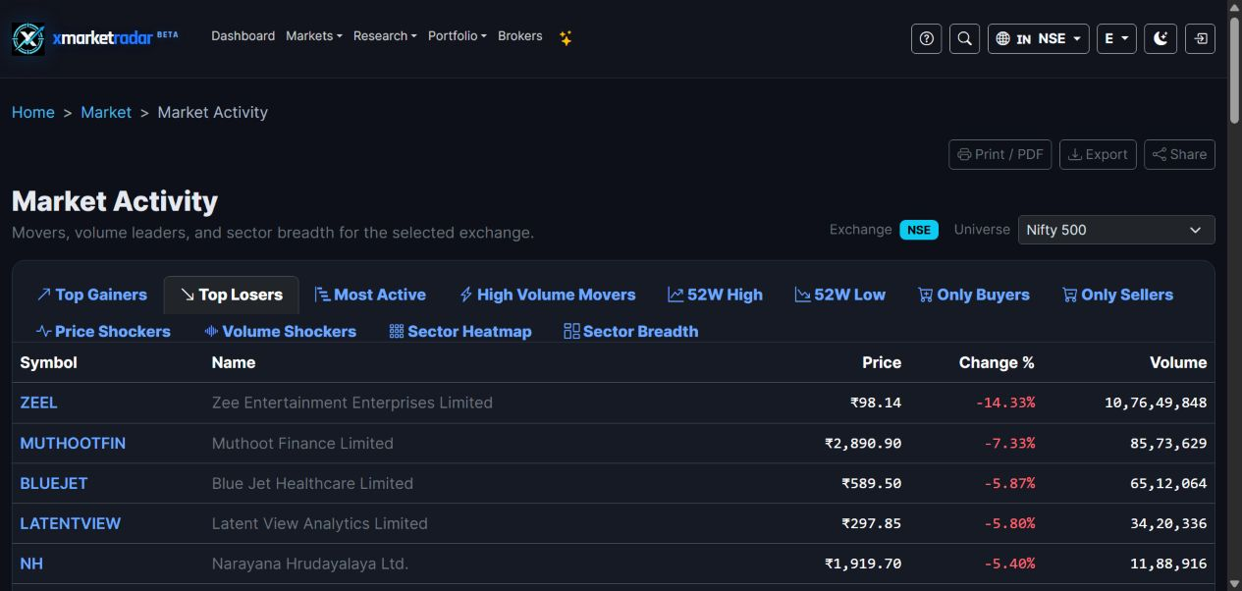Open Brokers in the navbar
This screenshot has height=591, width=1242.
(x=520, y=36)
